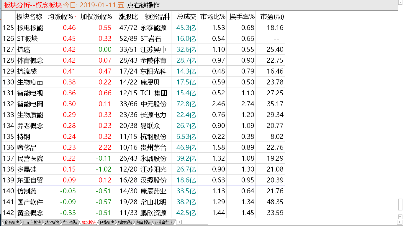Select the 组合板块 tab
The width and height of the screenshot is (403, 226).
point(143,222)
